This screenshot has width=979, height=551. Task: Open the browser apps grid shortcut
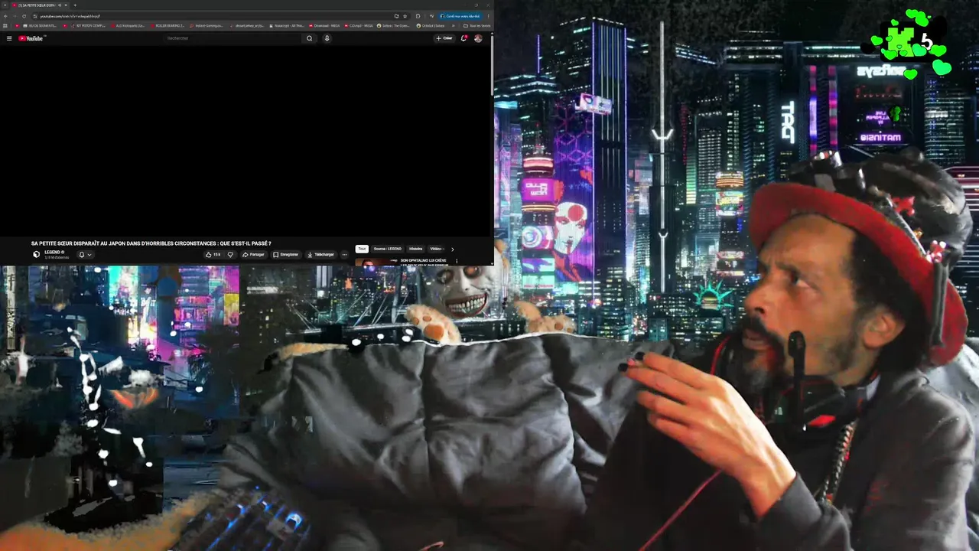(x=5, y=26)
